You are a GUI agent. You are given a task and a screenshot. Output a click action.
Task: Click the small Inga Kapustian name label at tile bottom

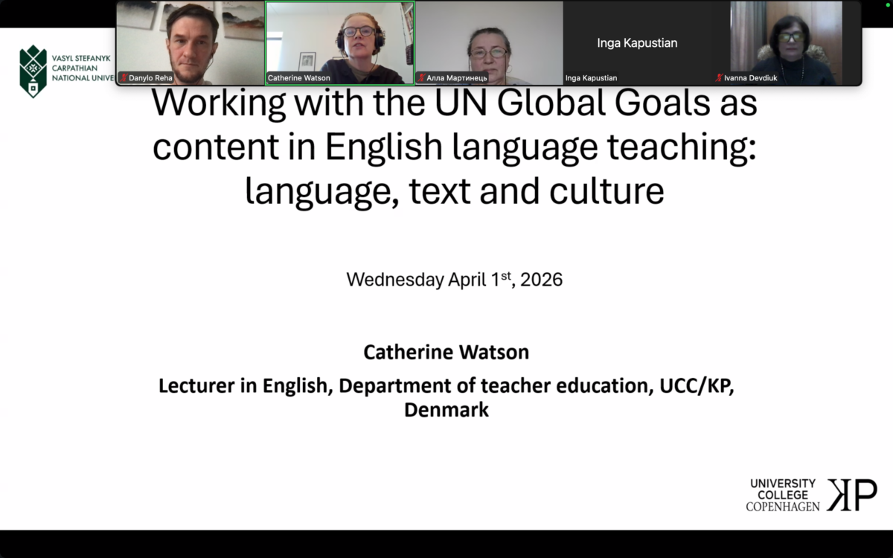tap(591, 78)
